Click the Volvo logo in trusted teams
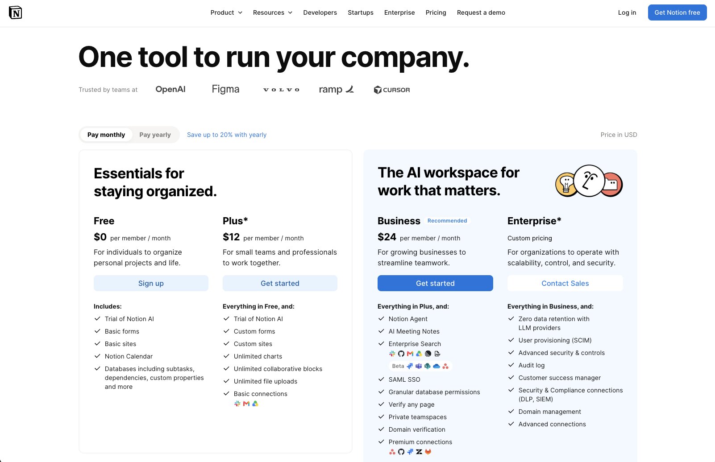This screenshot has width=715, height=462. click(281, 90)
